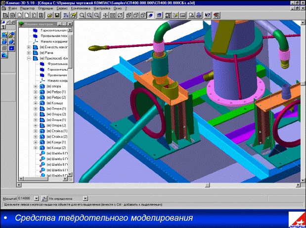Screen dimensions: 306x228
Task: Select the Фронтальная plane row in the tree
Action: pyautogui.click(x=54, y=64)
